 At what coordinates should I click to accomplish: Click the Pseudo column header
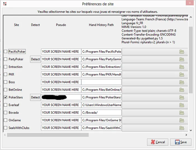61,25
